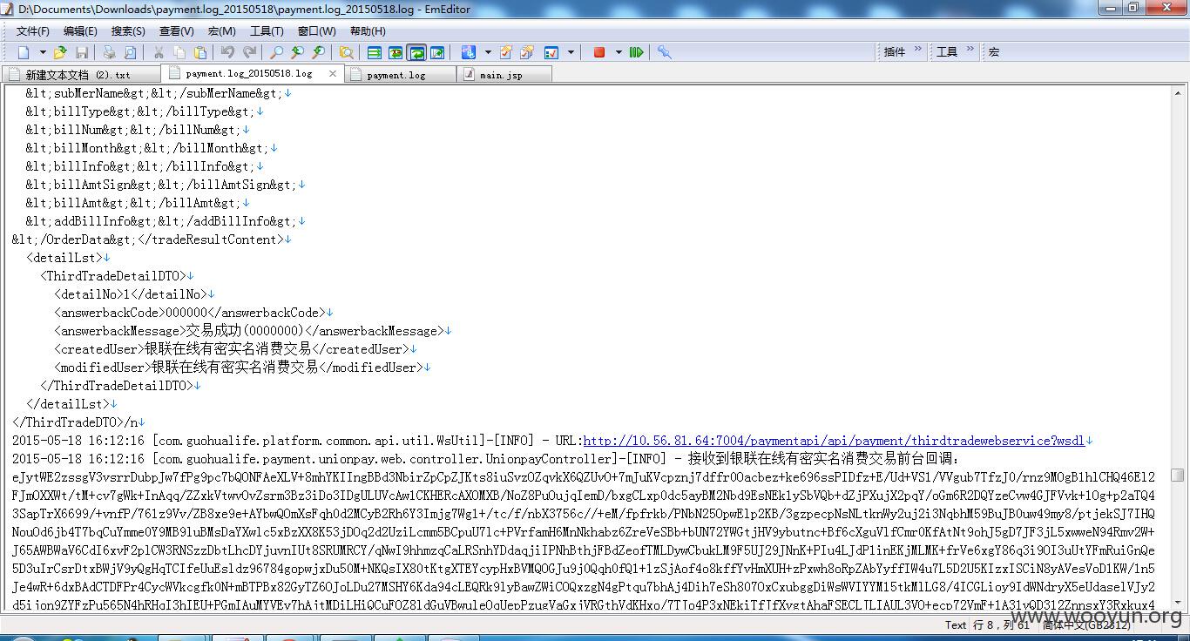
Task: Toggle the highlighted Wrap by Window button
Action: pyautogui.click(x=416, y=52)
